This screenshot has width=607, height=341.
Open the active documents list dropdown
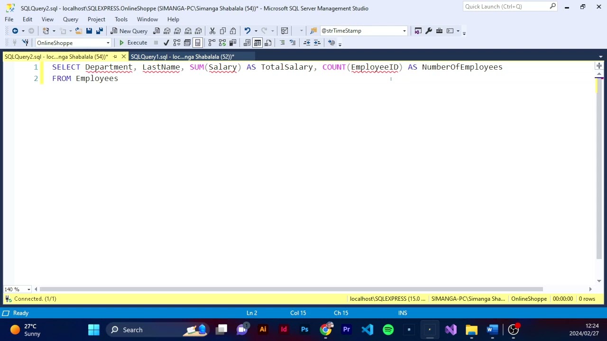(601, 57)
